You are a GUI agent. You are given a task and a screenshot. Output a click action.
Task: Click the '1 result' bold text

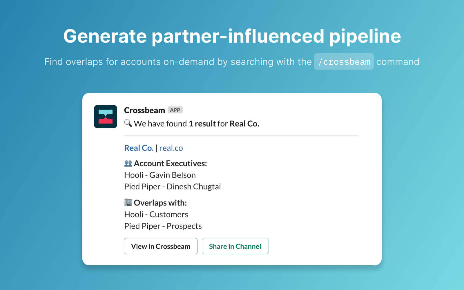click(202, 124)
